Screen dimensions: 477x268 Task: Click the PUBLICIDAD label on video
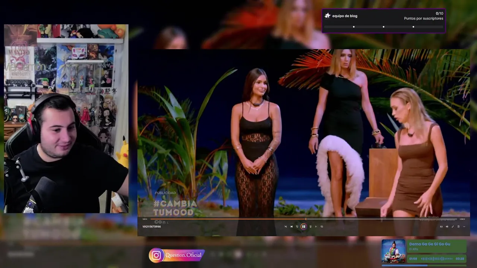165,193
